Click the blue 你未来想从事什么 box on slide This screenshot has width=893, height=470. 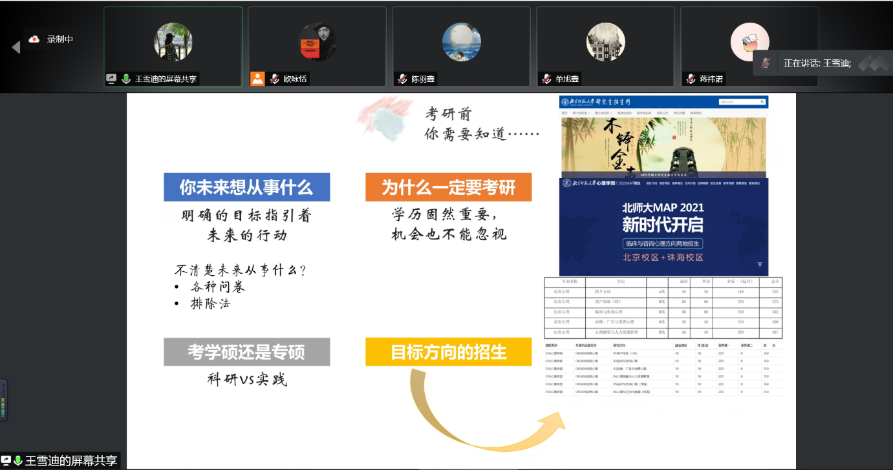[x=246, y=187]
